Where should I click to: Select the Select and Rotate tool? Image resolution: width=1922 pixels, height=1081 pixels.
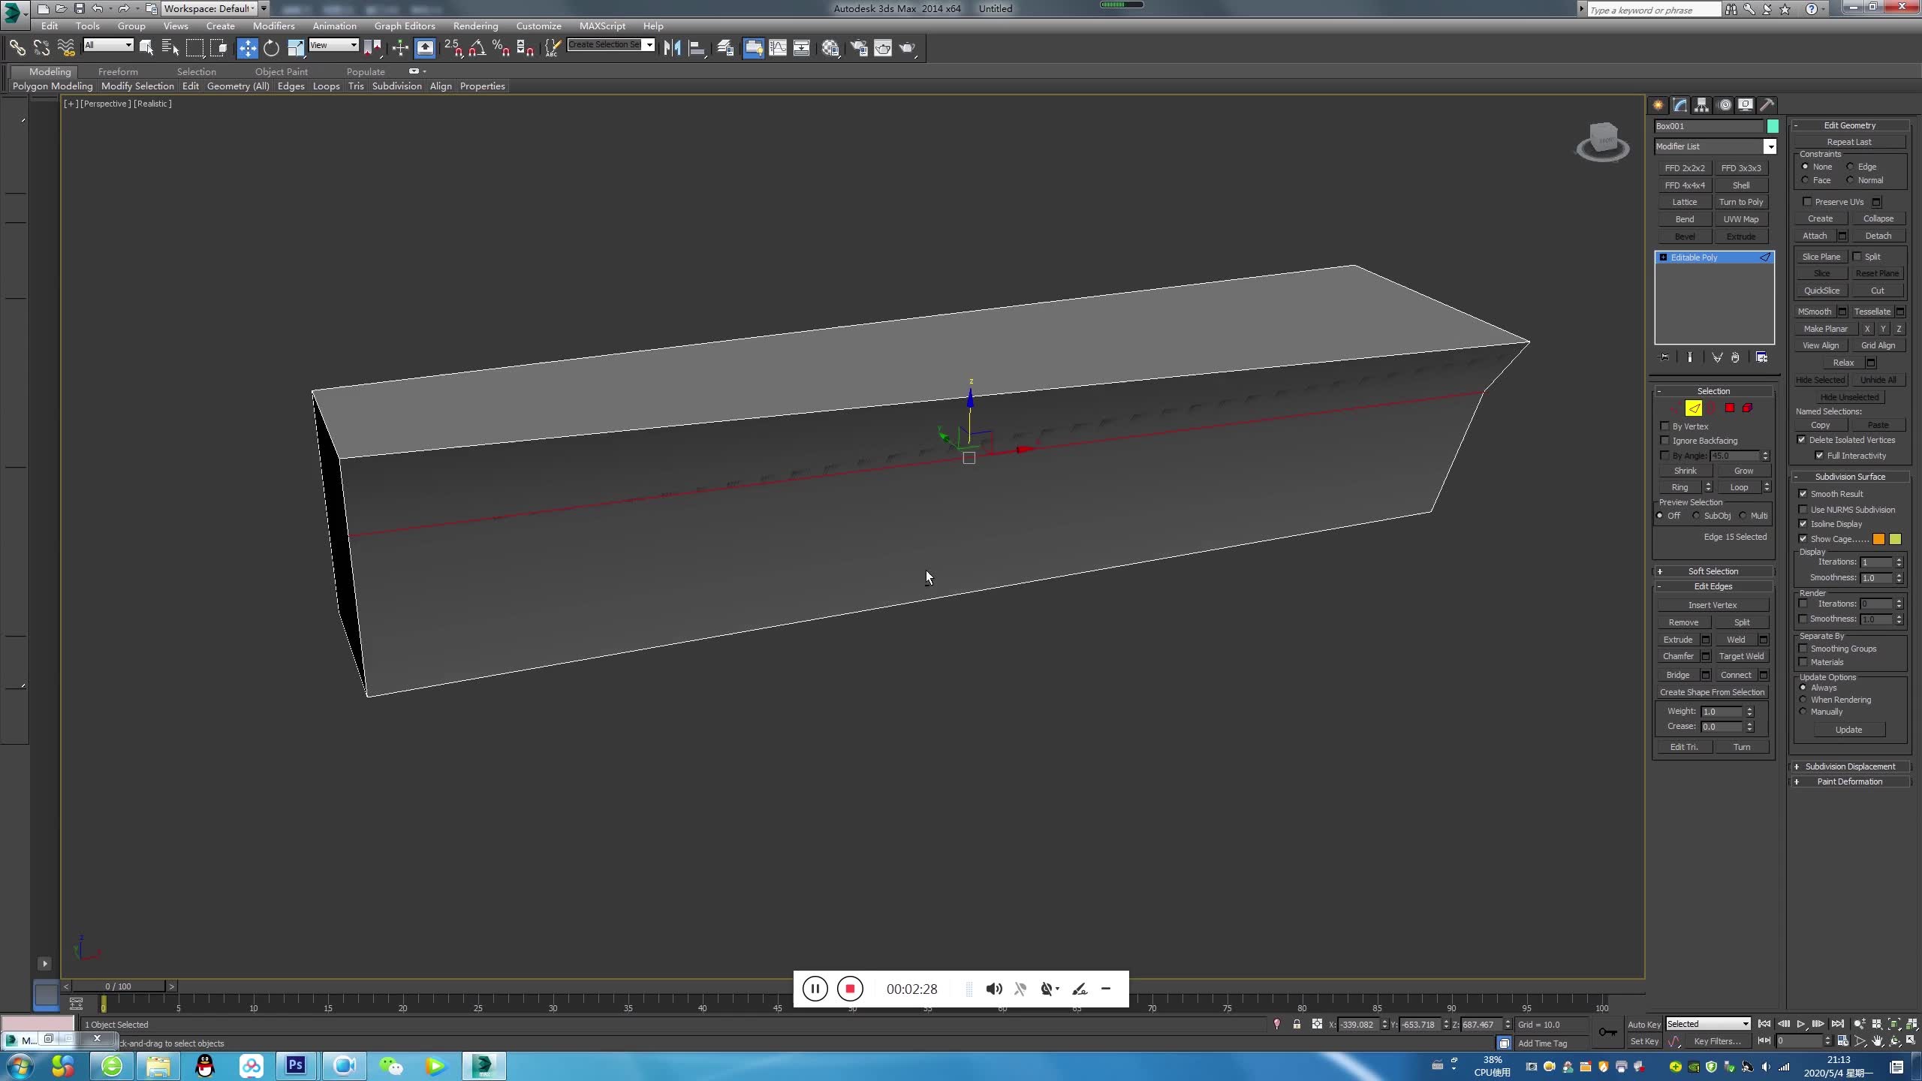point(271,48)
